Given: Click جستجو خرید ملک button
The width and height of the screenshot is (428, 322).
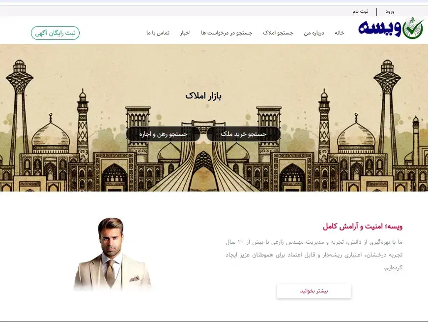Looking at the screenshot, I should tap(243, 134).
